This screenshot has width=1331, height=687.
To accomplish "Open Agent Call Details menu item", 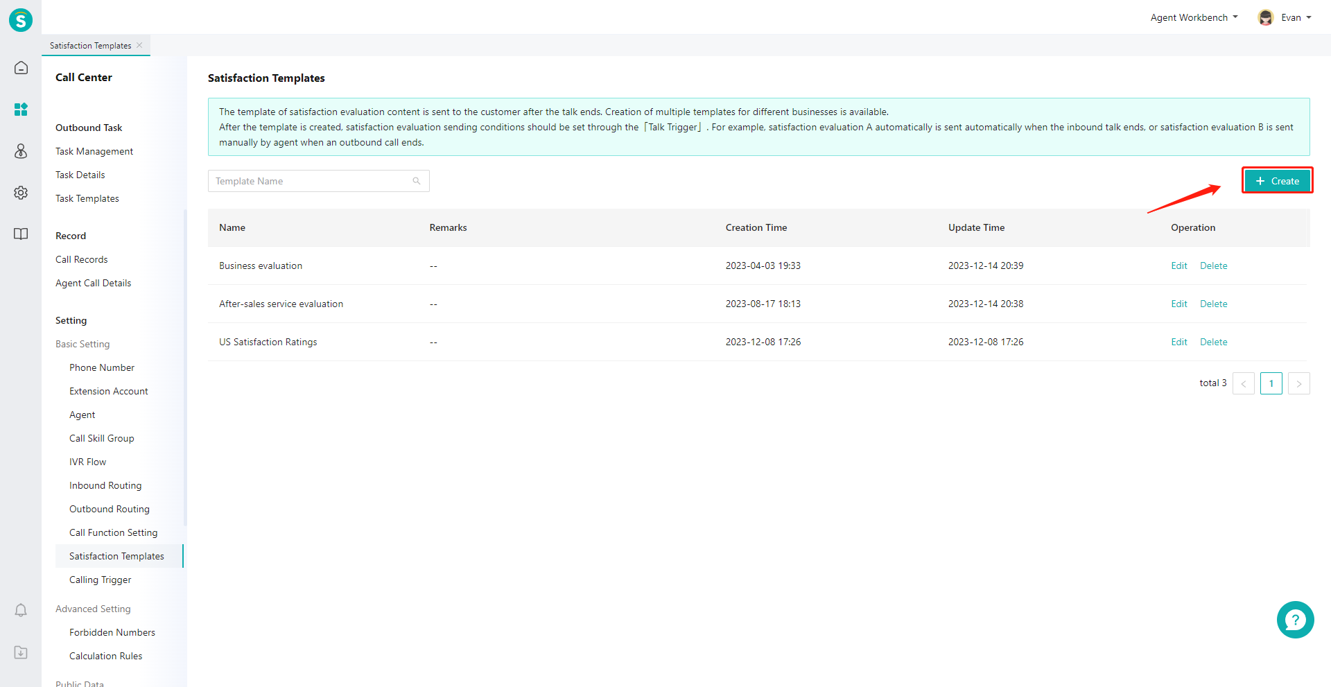I will coord(94,283).
